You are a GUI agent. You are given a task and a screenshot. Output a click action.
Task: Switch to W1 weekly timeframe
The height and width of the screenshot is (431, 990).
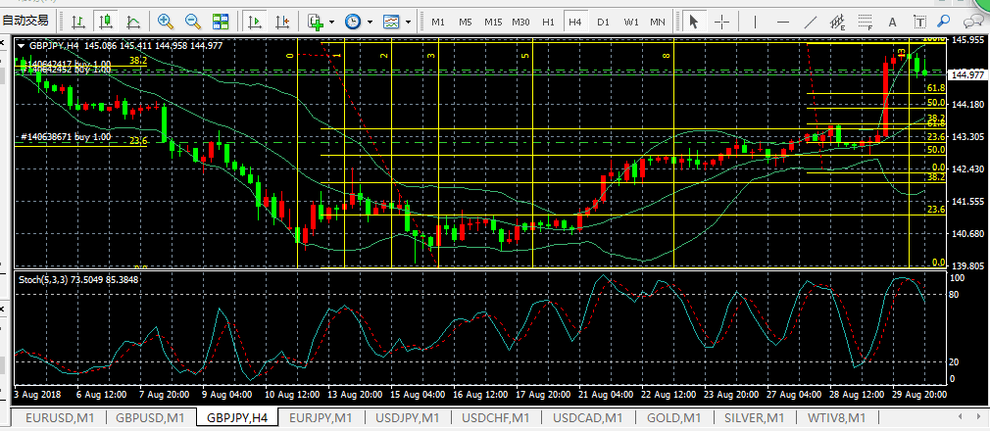(630, 23)
